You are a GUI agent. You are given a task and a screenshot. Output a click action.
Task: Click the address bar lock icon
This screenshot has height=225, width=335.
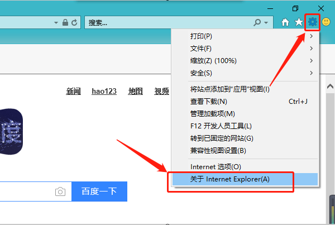click(x=65, y=22)
